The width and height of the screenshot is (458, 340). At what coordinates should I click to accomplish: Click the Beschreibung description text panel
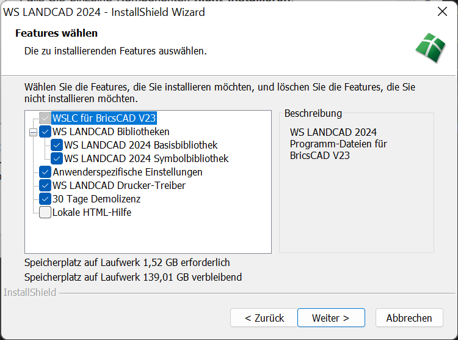click(x=356, y=183)
